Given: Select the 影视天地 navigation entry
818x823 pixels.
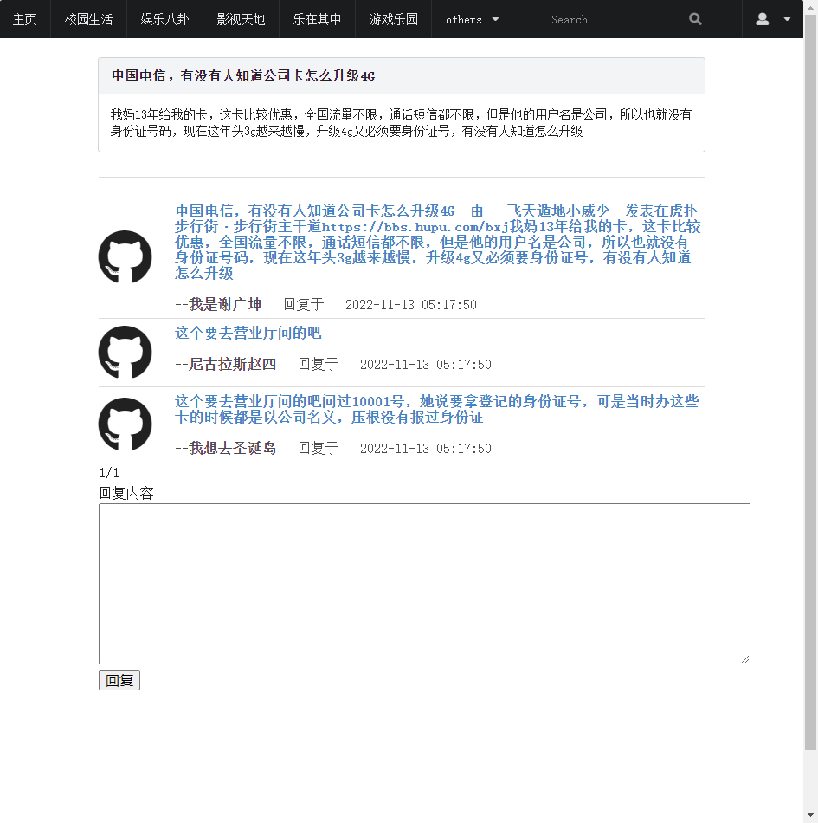Looking at the screenshot, I should click(x=241, y=19).
